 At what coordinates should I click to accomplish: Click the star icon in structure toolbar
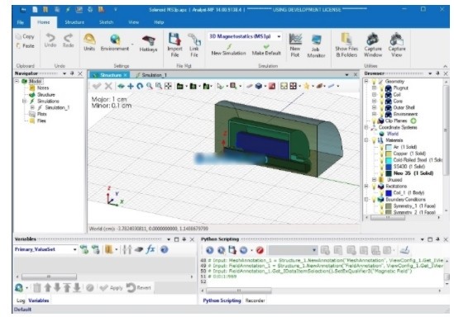(x=306, y=86)
